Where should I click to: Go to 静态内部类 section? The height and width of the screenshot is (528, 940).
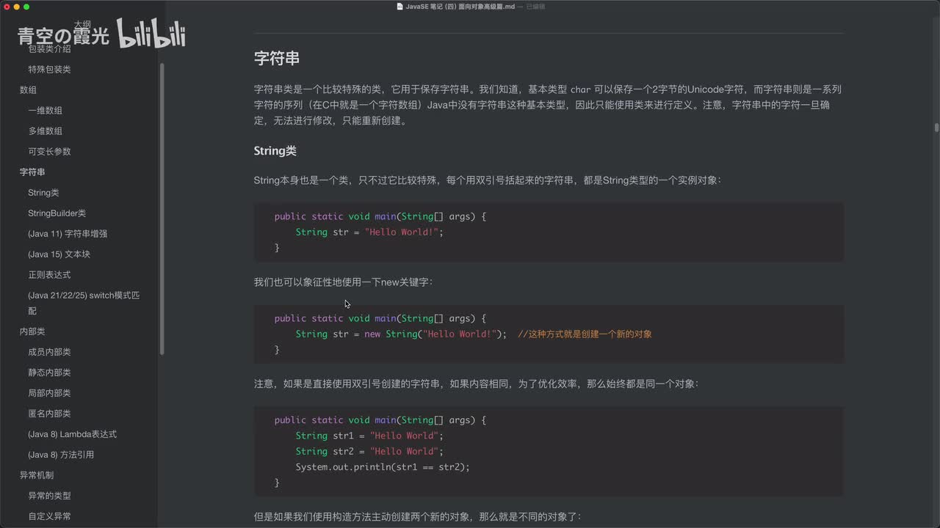(49, 373)
